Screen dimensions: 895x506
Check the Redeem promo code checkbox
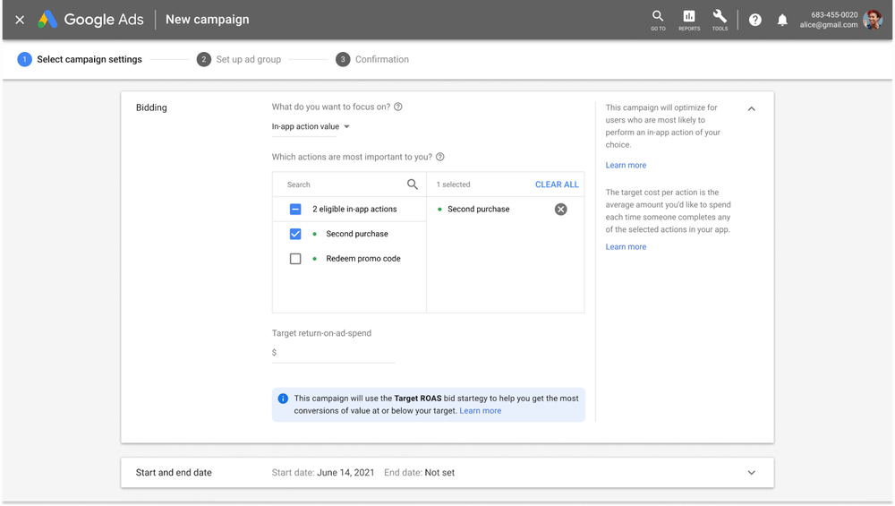pyautogui.click(x=295, y=259)
